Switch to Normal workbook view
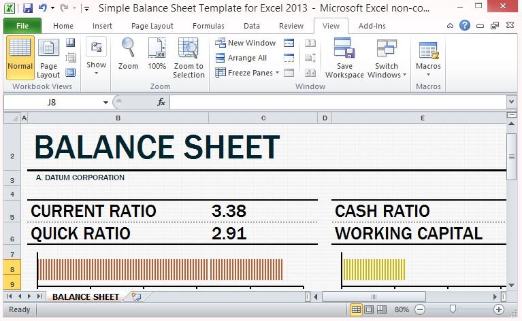 [20, 58]
